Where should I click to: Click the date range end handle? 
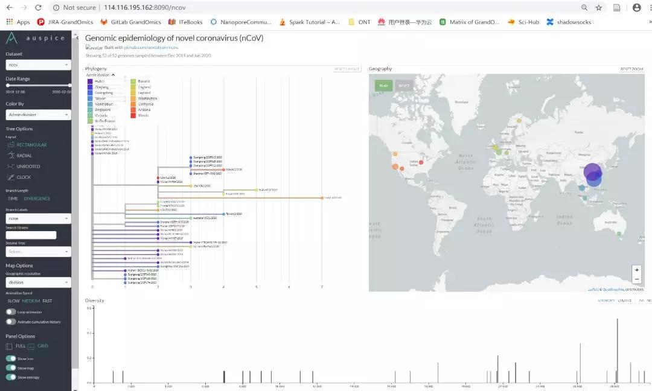tap(70, 85)
